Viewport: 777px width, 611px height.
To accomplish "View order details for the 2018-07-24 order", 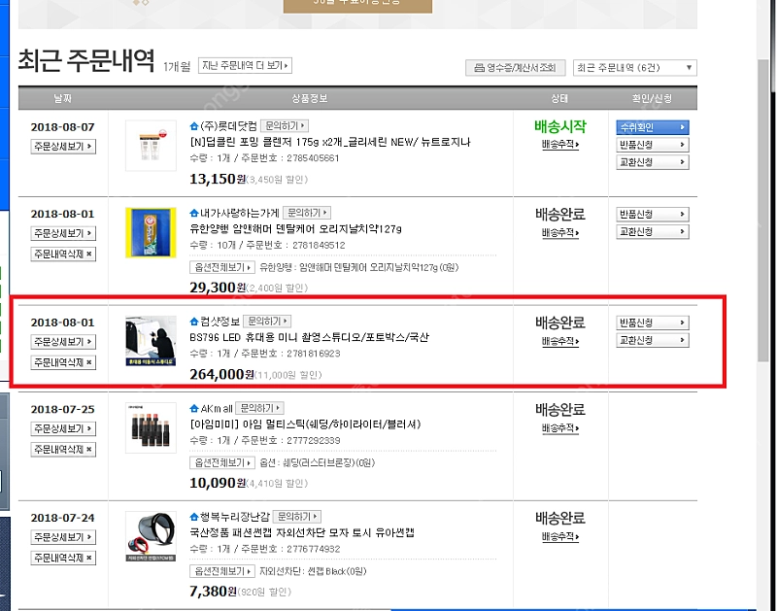I will [x=63, y=536].
